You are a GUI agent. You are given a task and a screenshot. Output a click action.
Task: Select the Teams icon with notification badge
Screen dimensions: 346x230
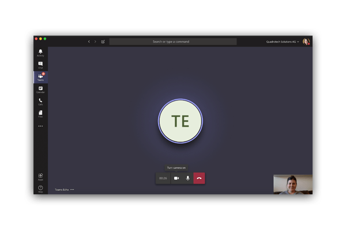(40, 77)
